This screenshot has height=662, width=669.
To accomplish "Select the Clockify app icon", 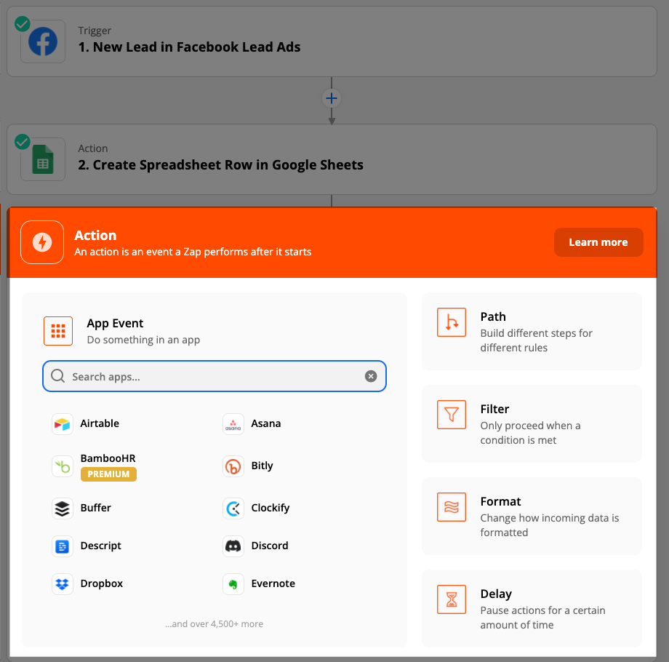I will pyautogui.click(x=233, y=509).
